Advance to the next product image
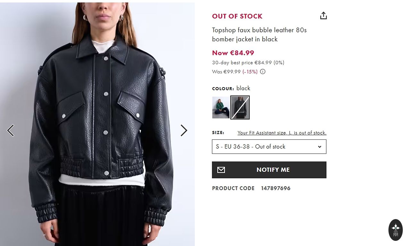Image resolution: width=408 pixels, height=246 pixels. tap(184, 130)
